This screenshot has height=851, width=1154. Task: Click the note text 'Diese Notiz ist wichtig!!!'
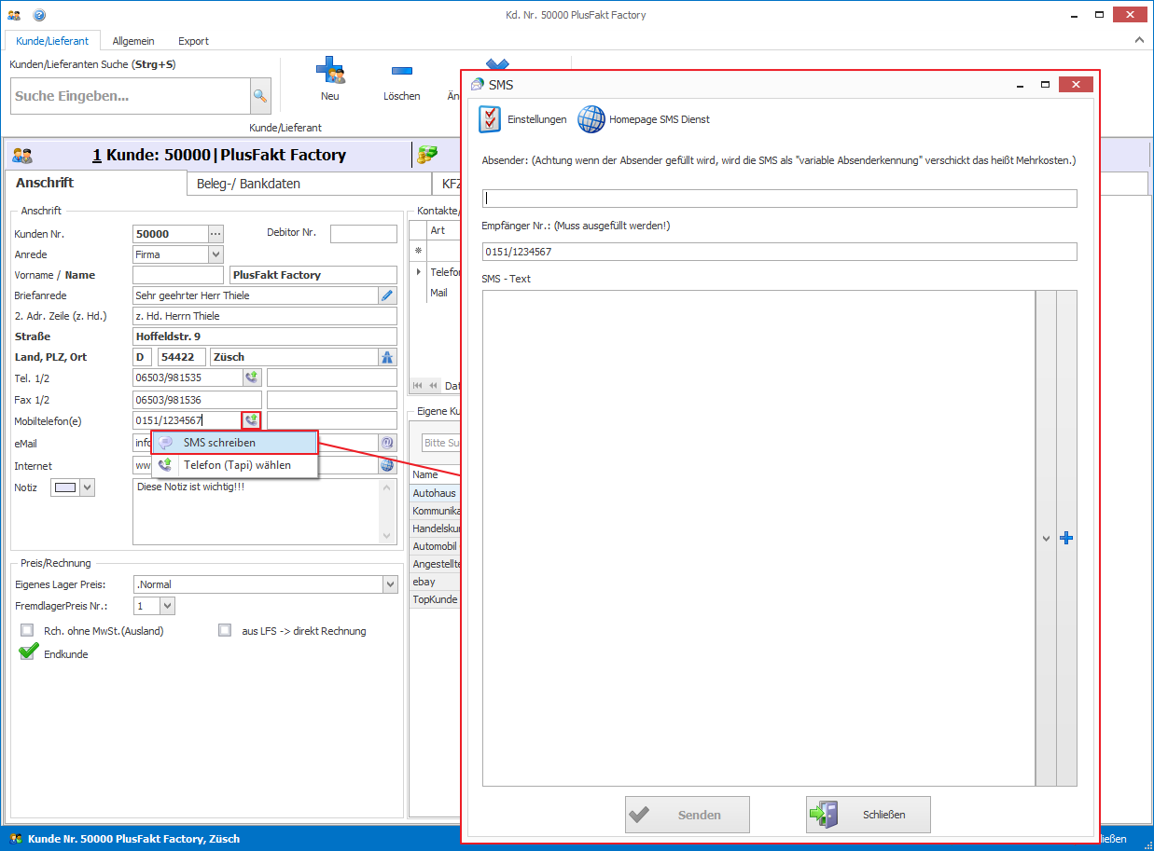click(x=191, y=487)
